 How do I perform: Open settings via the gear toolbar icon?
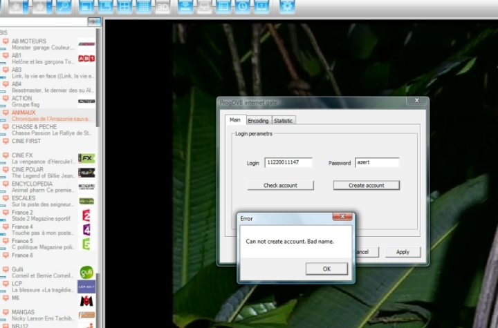click(288, 7)
